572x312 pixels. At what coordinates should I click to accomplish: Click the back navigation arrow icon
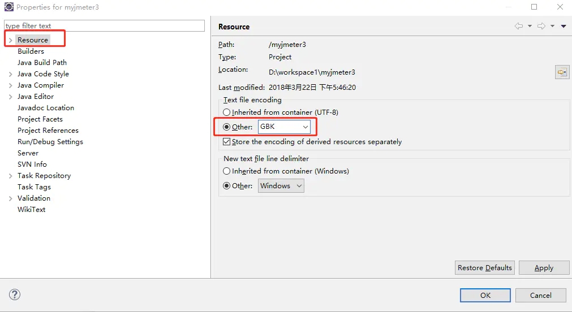(518, 27)
